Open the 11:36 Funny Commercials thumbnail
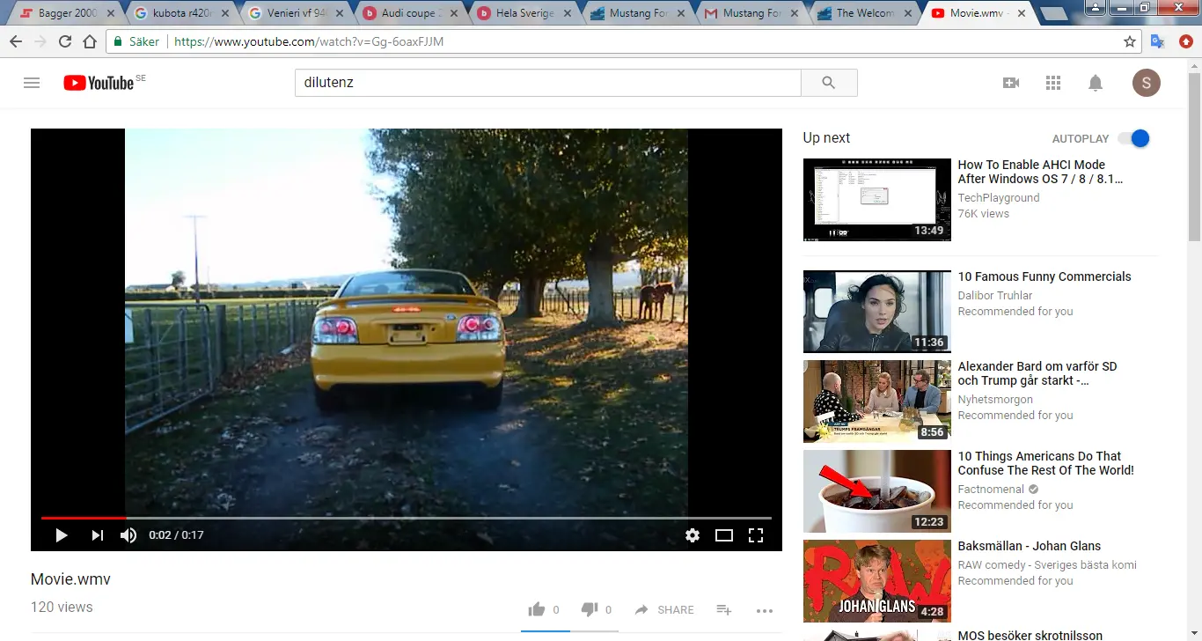Screen dimensions: 1202x641 coord(877,312)
